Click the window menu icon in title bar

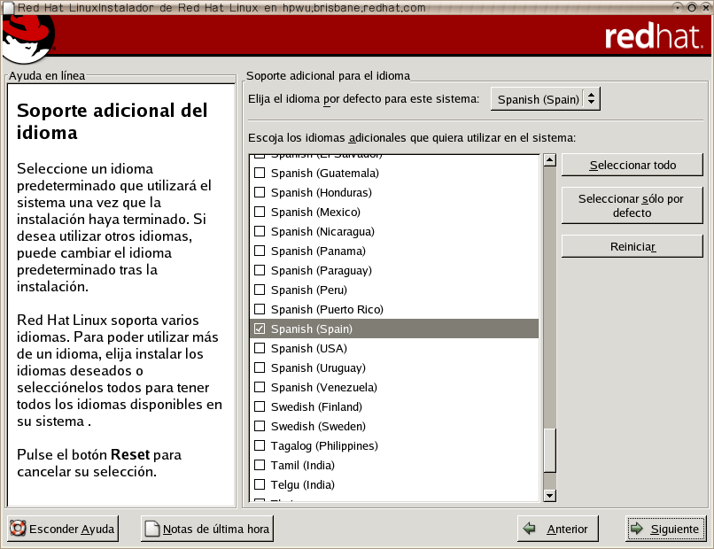pyautogui.click(x=8, y=7)
